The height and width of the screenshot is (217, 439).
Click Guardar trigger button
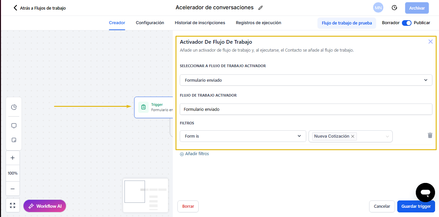pyautogui.click(x=416, y=206)
